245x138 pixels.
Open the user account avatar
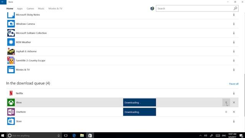152,8
